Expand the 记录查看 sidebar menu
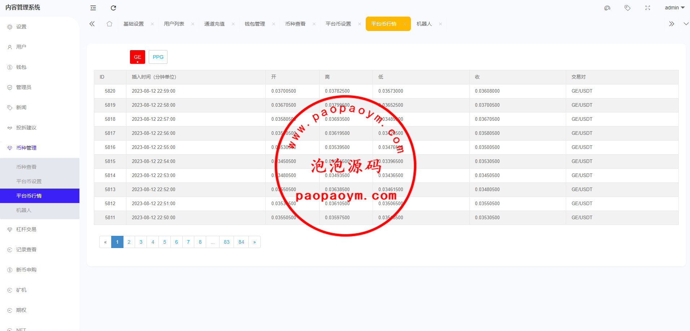This screenshot has height=331, width=690. pos(26,250)
